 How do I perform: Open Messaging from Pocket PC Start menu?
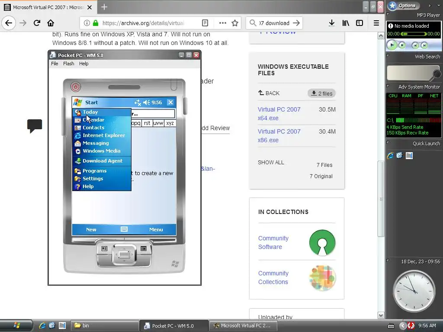(x=102, y=143)
